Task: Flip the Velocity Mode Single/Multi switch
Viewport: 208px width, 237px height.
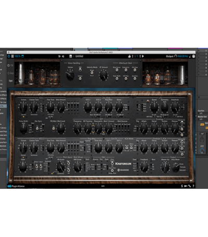Action: pos(92,73)
